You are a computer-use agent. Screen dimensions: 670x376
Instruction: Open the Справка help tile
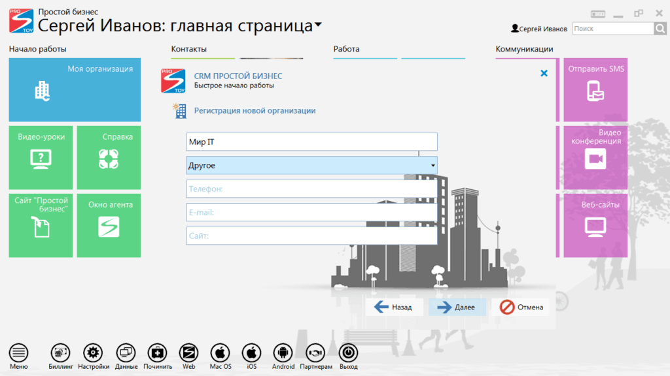pos(109,157)
